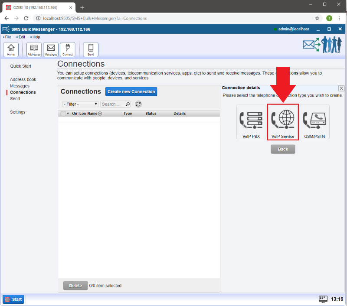The height and width of the screenshot is (306, 347).
Task: Open the Help menu
Action: [36, 37]
